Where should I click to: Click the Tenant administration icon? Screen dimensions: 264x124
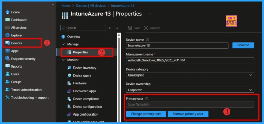tap(7, 90)
